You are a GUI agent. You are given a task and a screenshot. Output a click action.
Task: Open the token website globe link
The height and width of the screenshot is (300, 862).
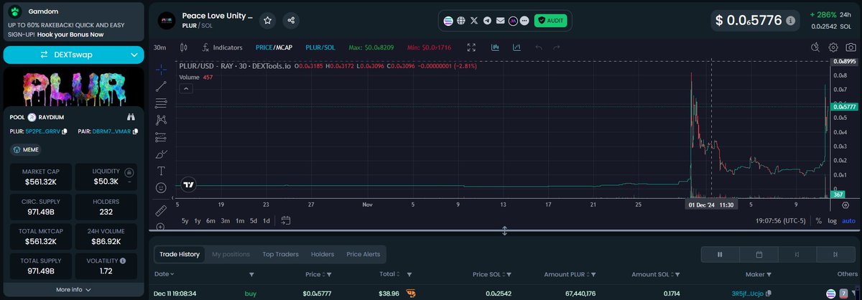tap(461, 21)
